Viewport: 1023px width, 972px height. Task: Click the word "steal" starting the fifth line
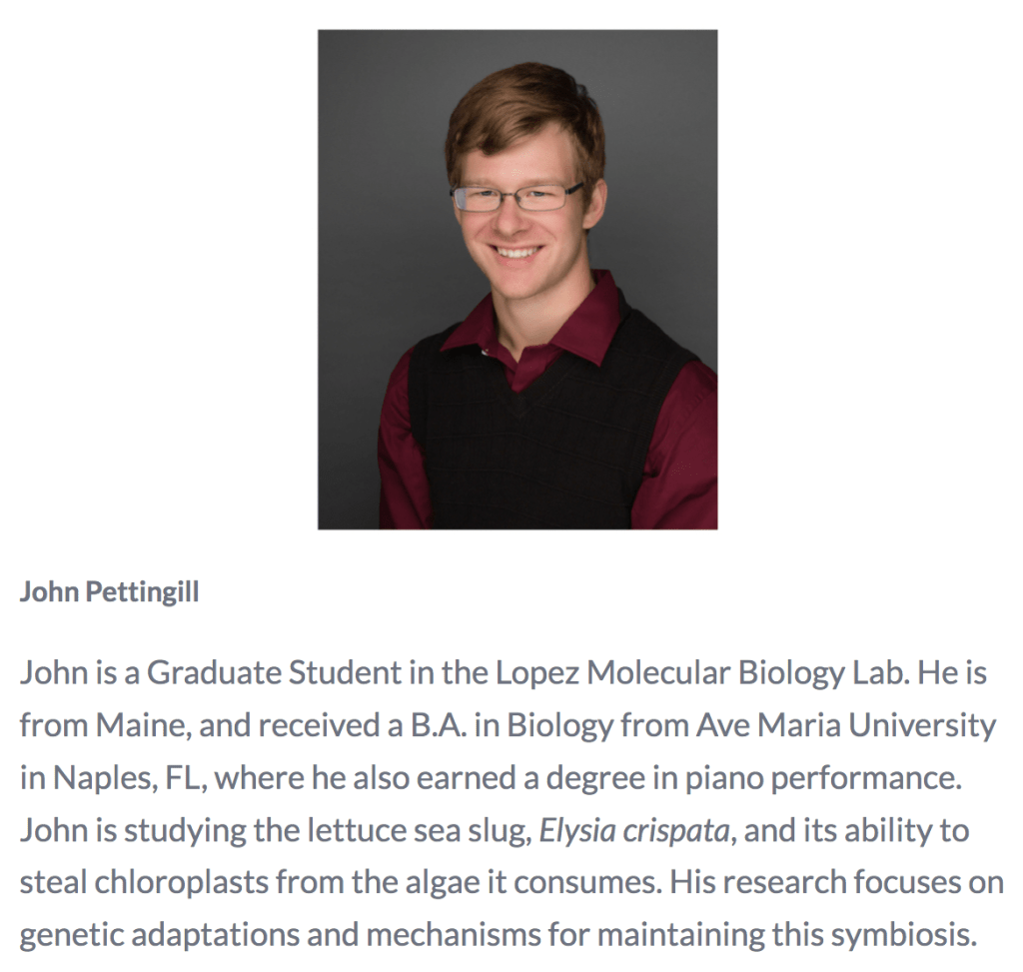click(52, 883)
